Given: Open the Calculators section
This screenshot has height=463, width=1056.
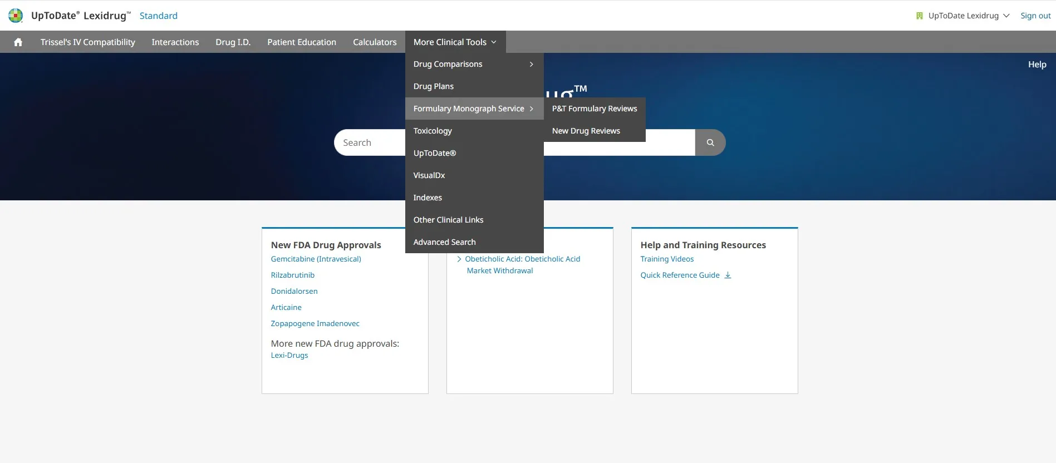Looking at the screenshot, I should (x=375, y=42).
